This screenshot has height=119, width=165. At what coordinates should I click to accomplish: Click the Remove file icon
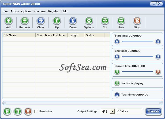25,21
